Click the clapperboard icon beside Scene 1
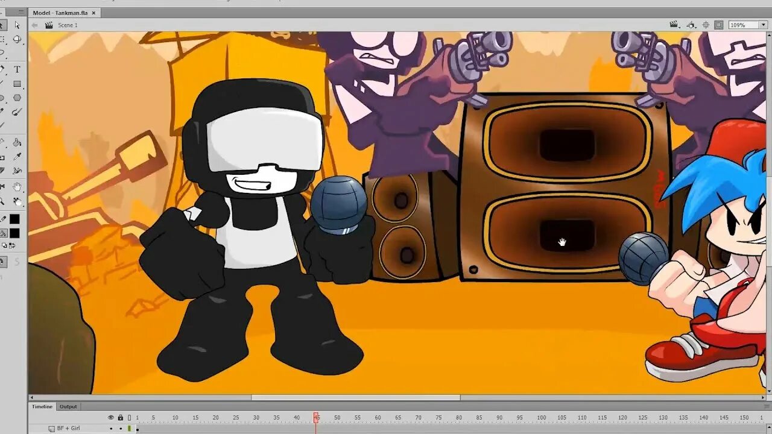This screenshot has width=772, height=434. coord(49,25)
